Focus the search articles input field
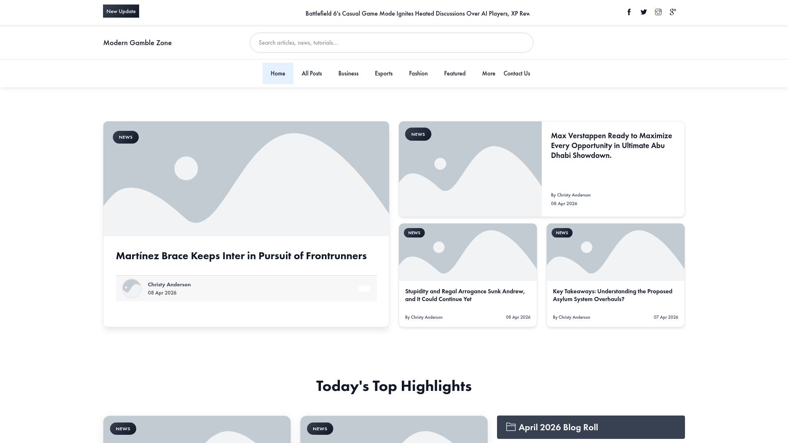788x443 pixels. pyautogui.click(x=391, y=43)
